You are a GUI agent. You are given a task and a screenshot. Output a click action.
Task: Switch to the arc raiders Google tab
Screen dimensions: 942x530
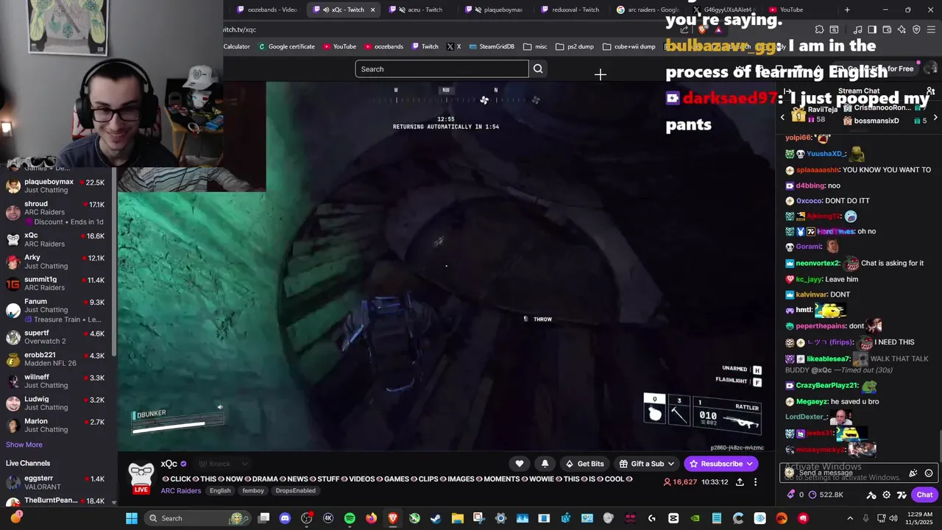point(646,10)
